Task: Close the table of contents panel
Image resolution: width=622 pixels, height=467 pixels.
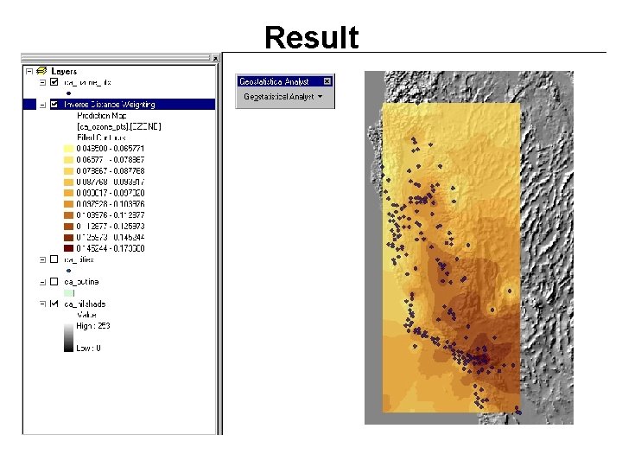Action: (x=215, y=59)
